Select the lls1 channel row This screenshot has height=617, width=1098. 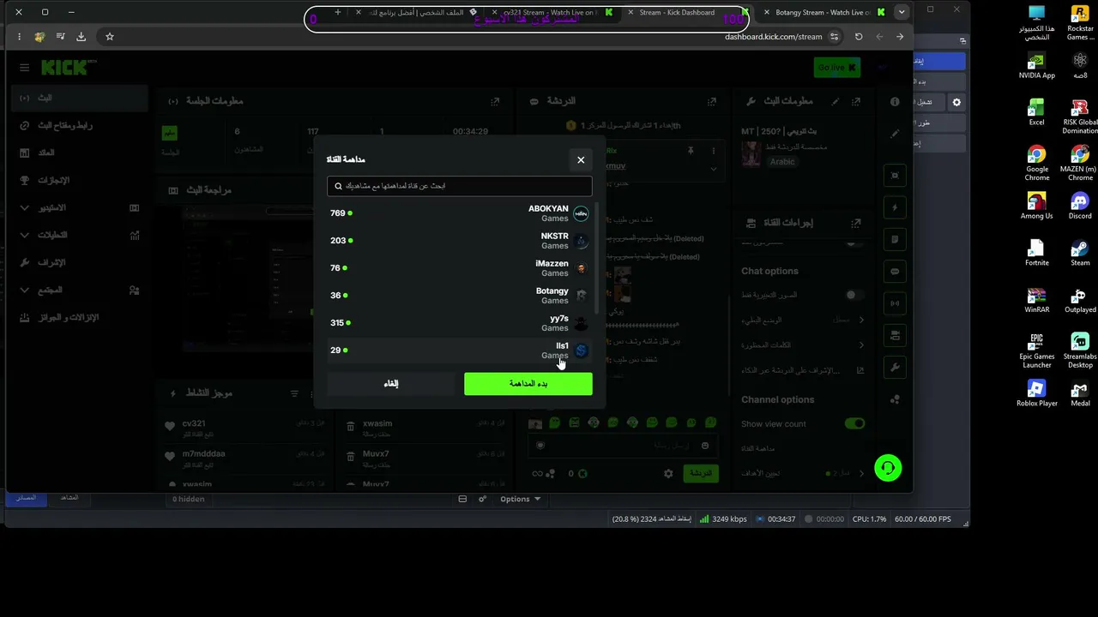point(459,350)
